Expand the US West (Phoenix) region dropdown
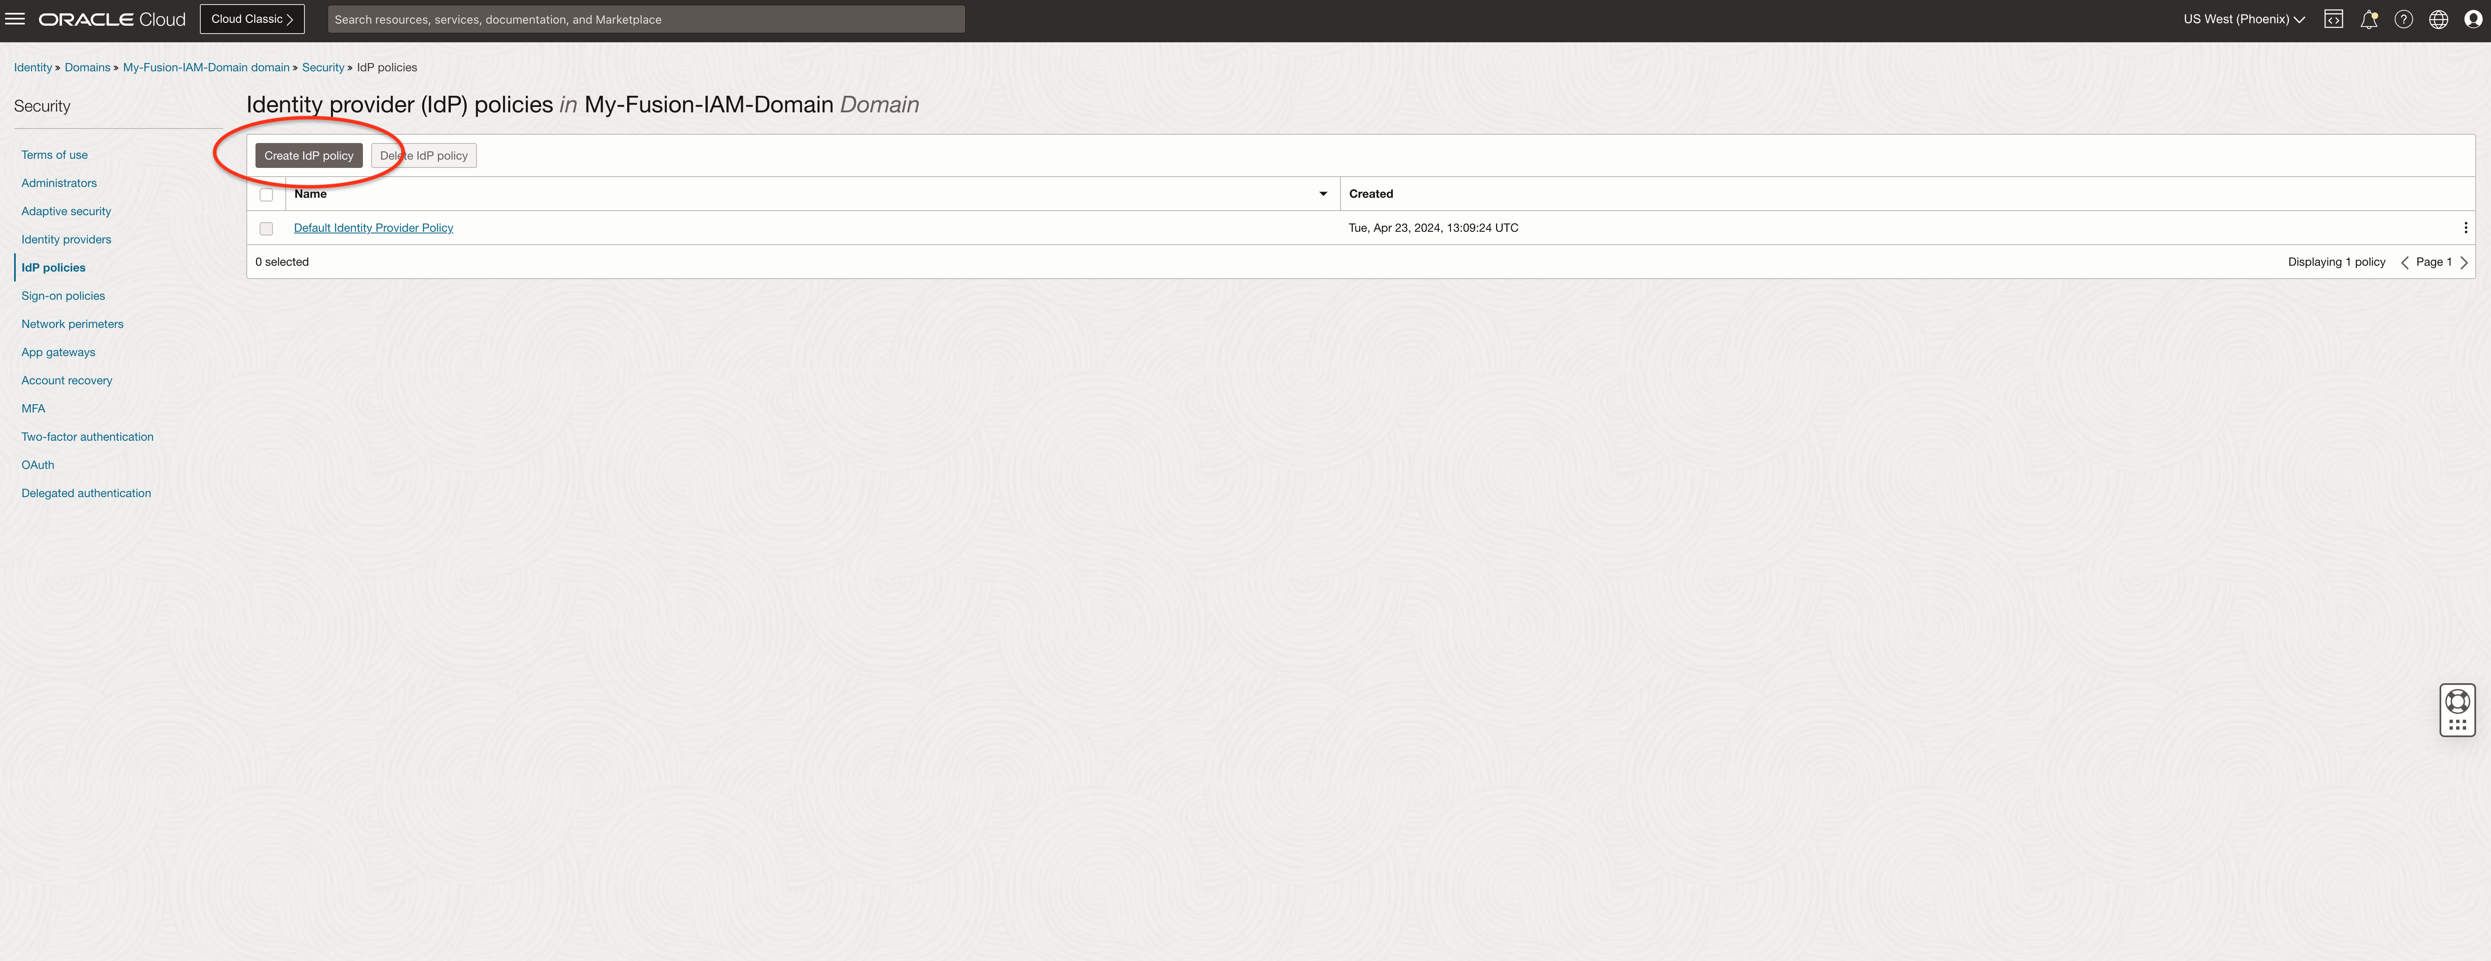This screenshot has height=961, width=2491. [x=2243, y=19]
